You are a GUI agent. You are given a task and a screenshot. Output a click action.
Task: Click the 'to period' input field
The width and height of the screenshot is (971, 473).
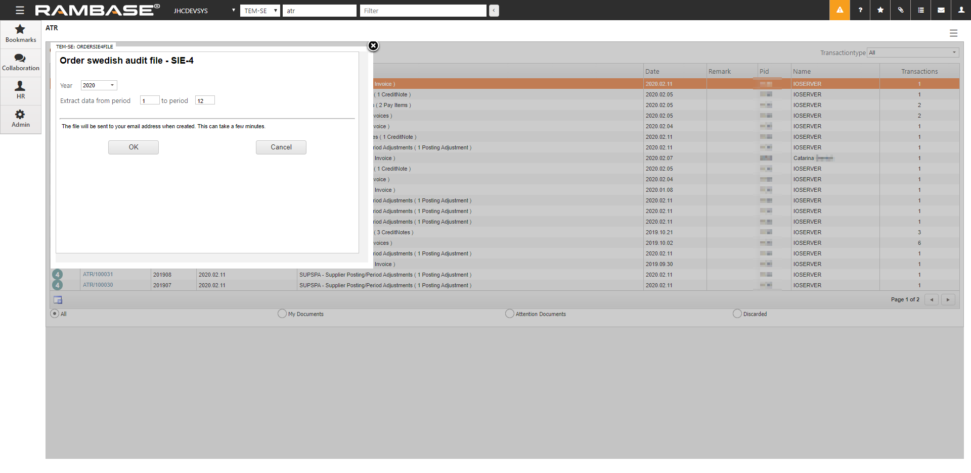[205, 100]
